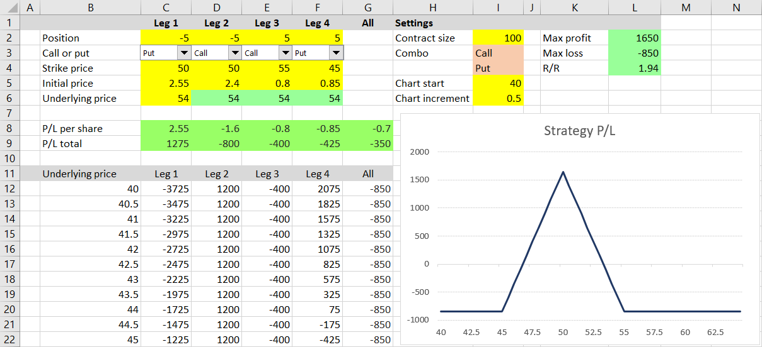Select the Max profit value 1650

click(635, 38)
